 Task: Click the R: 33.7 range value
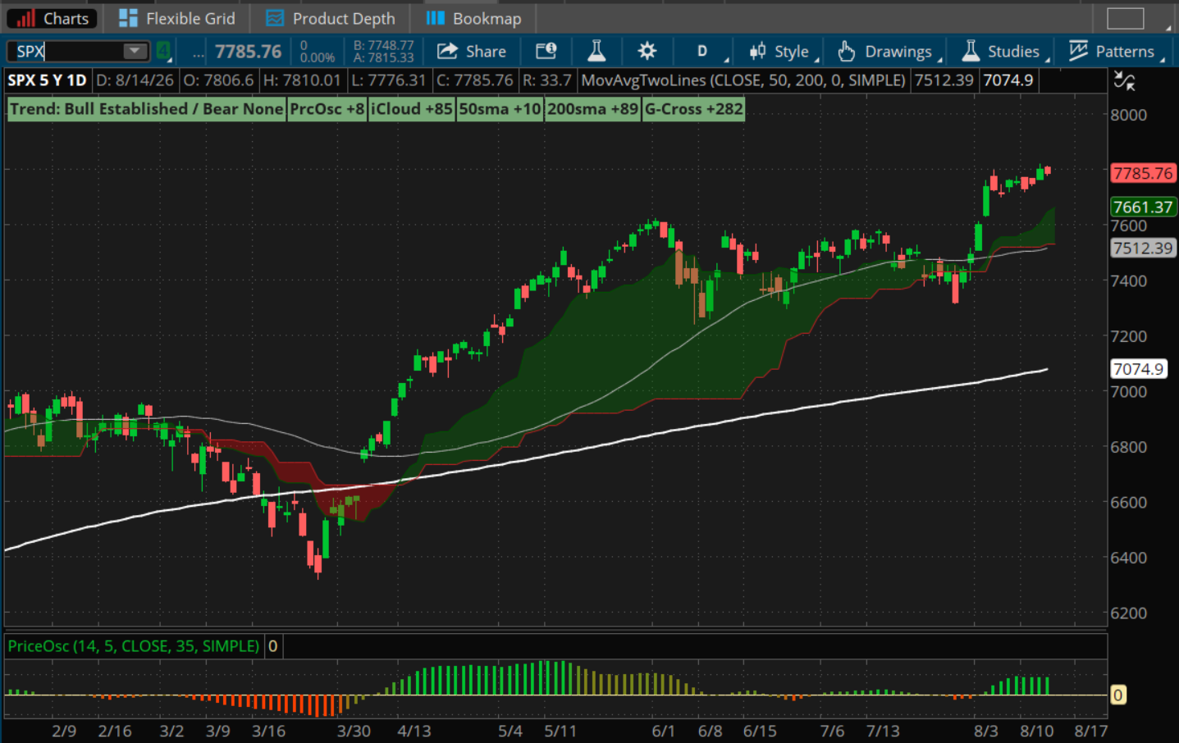(x=547, y=80)
